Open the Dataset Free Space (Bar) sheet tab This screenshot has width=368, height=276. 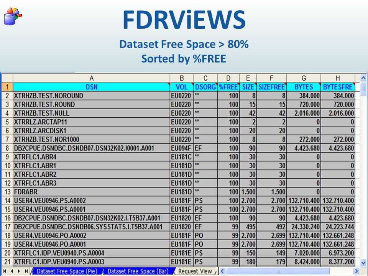click(x=138, y=271)
